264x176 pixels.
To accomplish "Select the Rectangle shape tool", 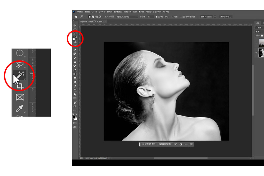I will coord(75,98).
